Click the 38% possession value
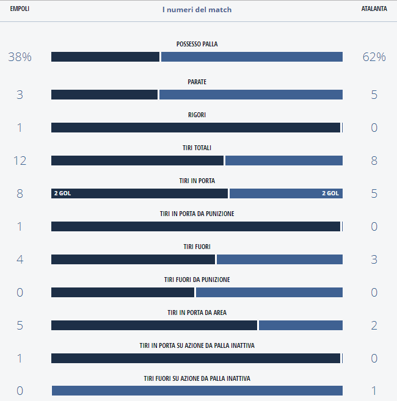The image size is (397, 401). coord(20,57)
